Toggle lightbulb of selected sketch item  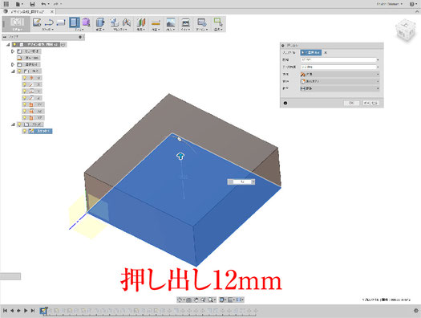[25, 131]
